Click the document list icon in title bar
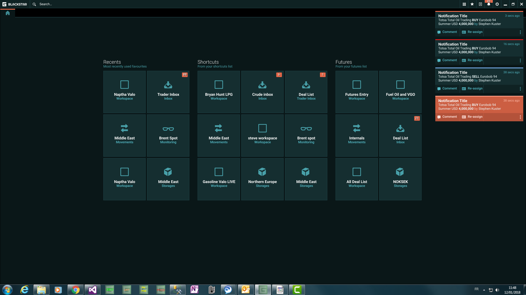The image size is (526, 295). pyautogui.click(x=480, y=4)
